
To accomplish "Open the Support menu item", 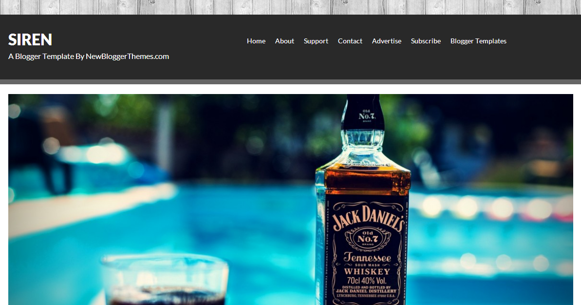I will (316, 41).
